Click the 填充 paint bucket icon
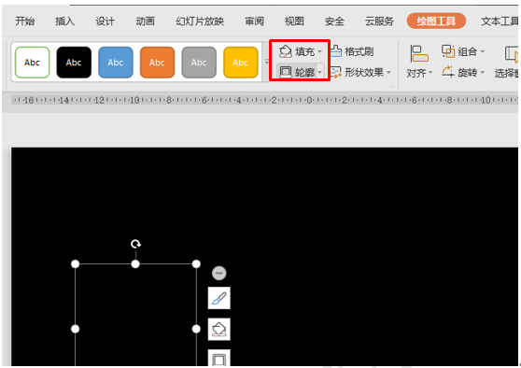This screenshot has height=368, width=521. click(285, 51)
